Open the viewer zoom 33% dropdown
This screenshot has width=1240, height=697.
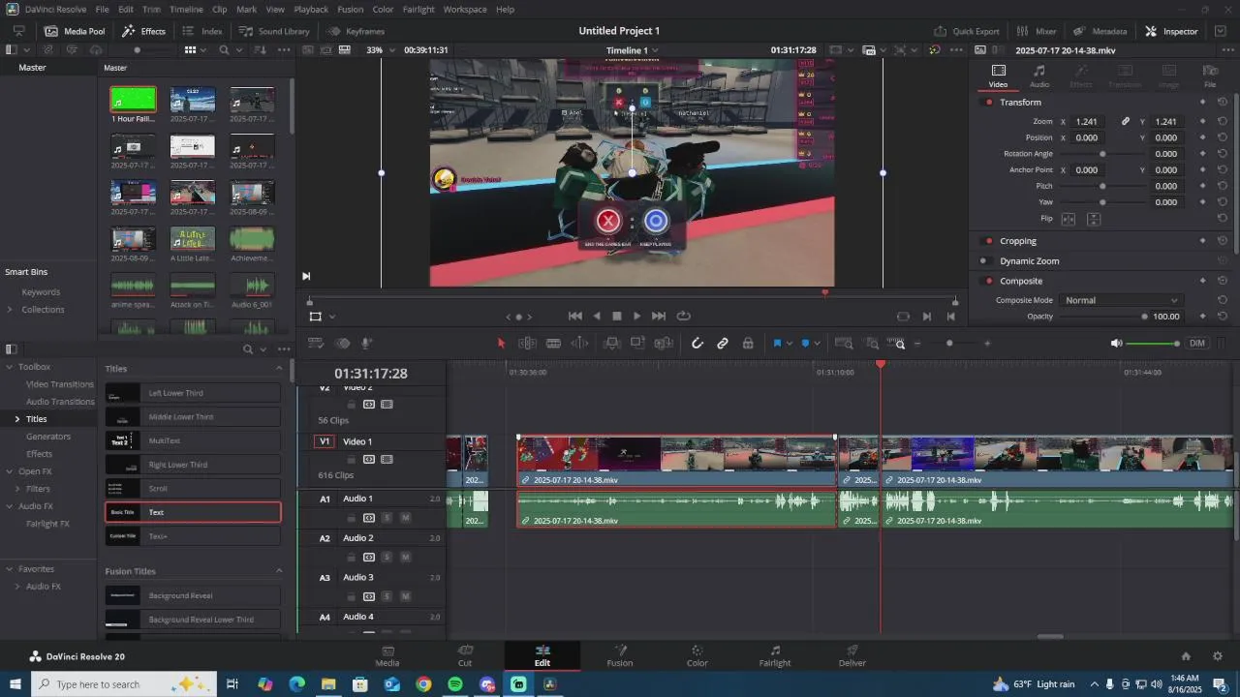point(380,49)
